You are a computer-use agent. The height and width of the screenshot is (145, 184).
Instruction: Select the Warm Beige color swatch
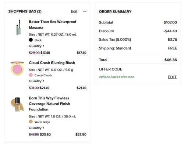[x=31, y=122]
